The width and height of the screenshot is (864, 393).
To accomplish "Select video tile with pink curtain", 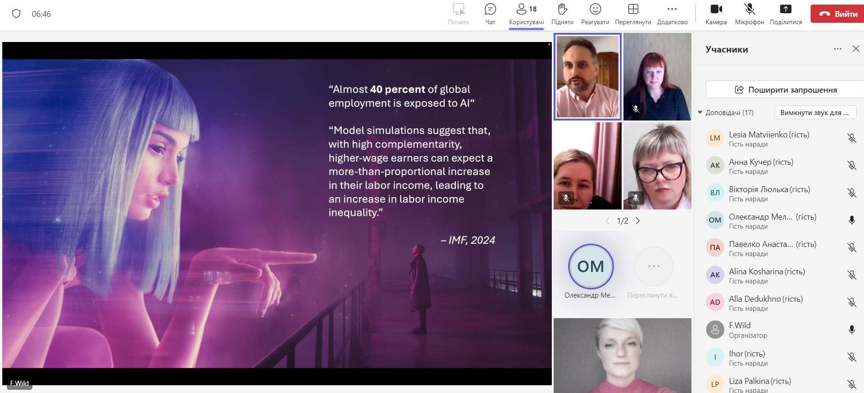I will pyautogui.click(x=587, y=166).
